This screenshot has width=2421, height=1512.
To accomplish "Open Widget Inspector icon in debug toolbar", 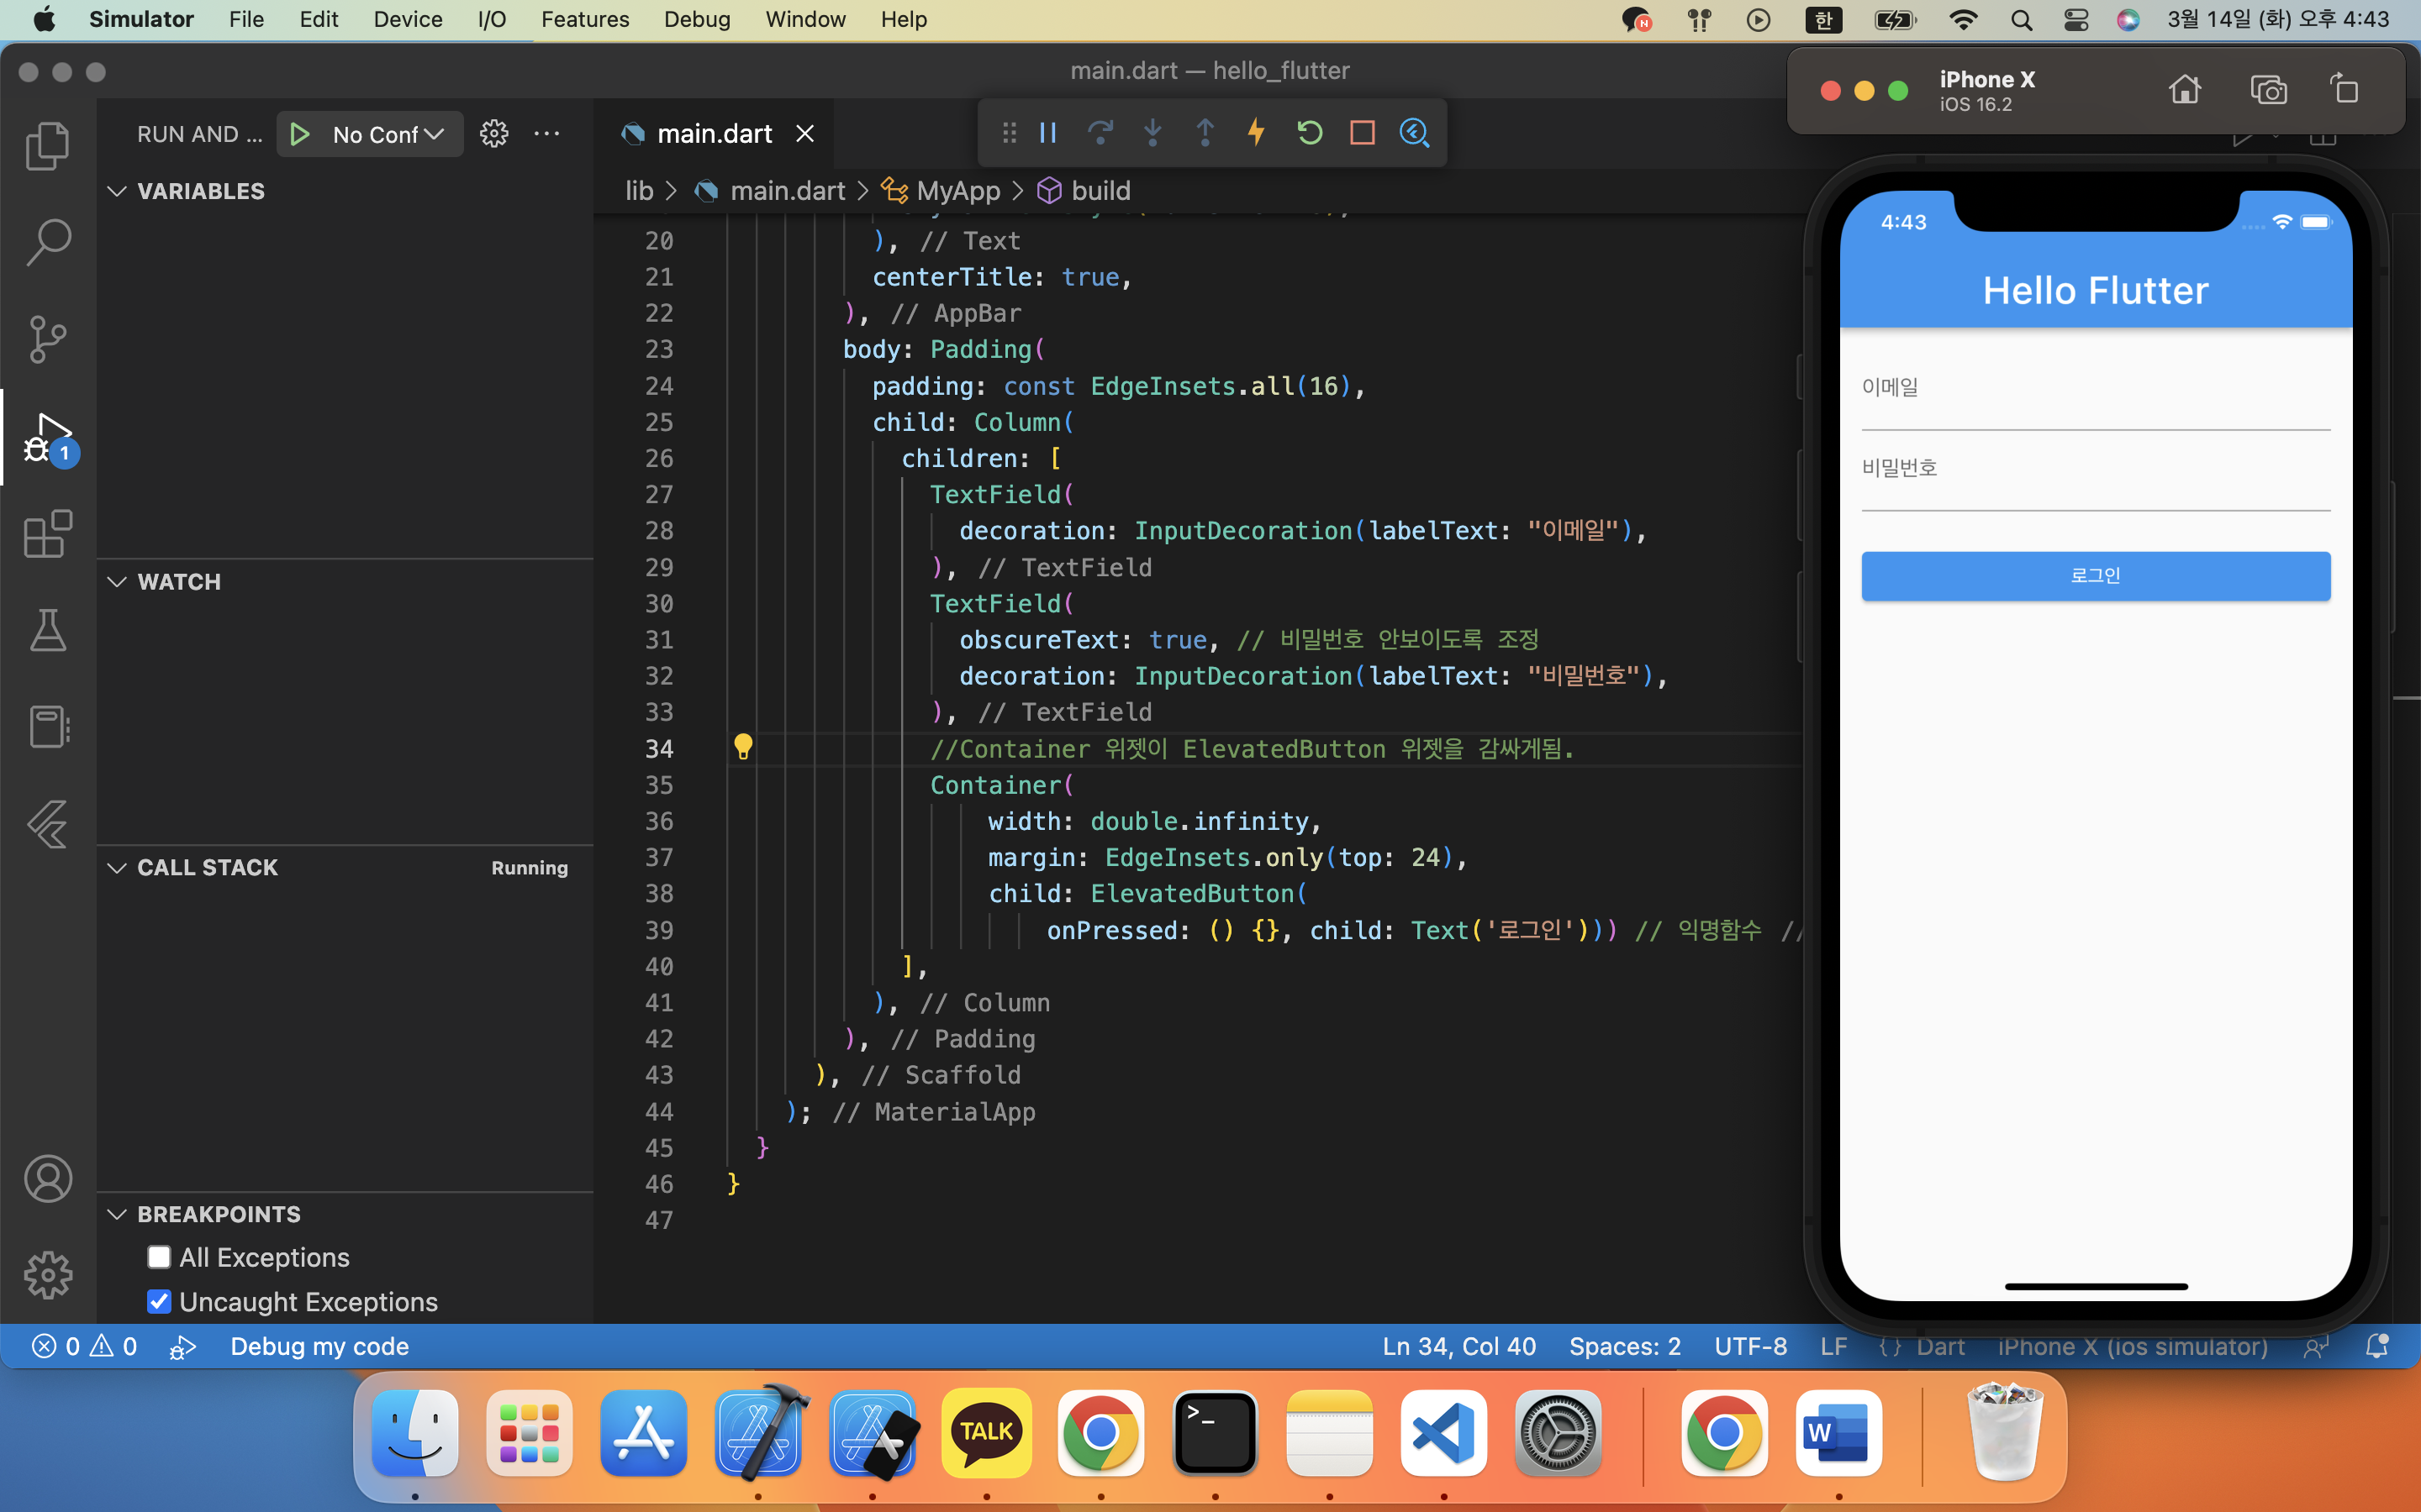I will tap(1415, 132).
